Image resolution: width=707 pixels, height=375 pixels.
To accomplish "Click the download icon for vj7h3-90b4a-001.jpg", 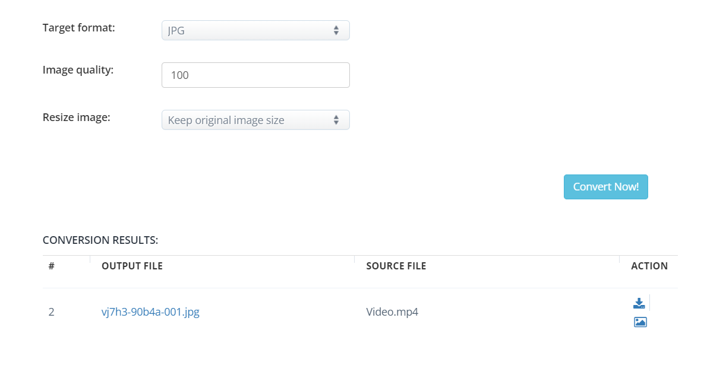I will click(639, 304).
